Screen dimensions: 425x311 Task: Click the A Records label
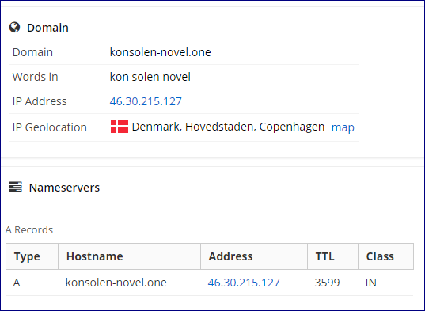click(29, 229)
